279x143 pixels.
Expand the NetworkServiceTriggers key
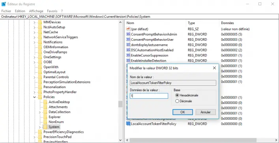34,37
